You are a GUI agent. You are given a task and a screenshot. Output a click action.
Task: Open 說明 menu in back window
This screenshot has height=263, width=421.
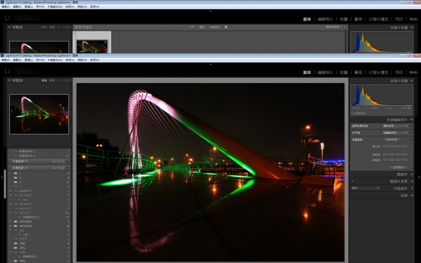click(94, 6)
